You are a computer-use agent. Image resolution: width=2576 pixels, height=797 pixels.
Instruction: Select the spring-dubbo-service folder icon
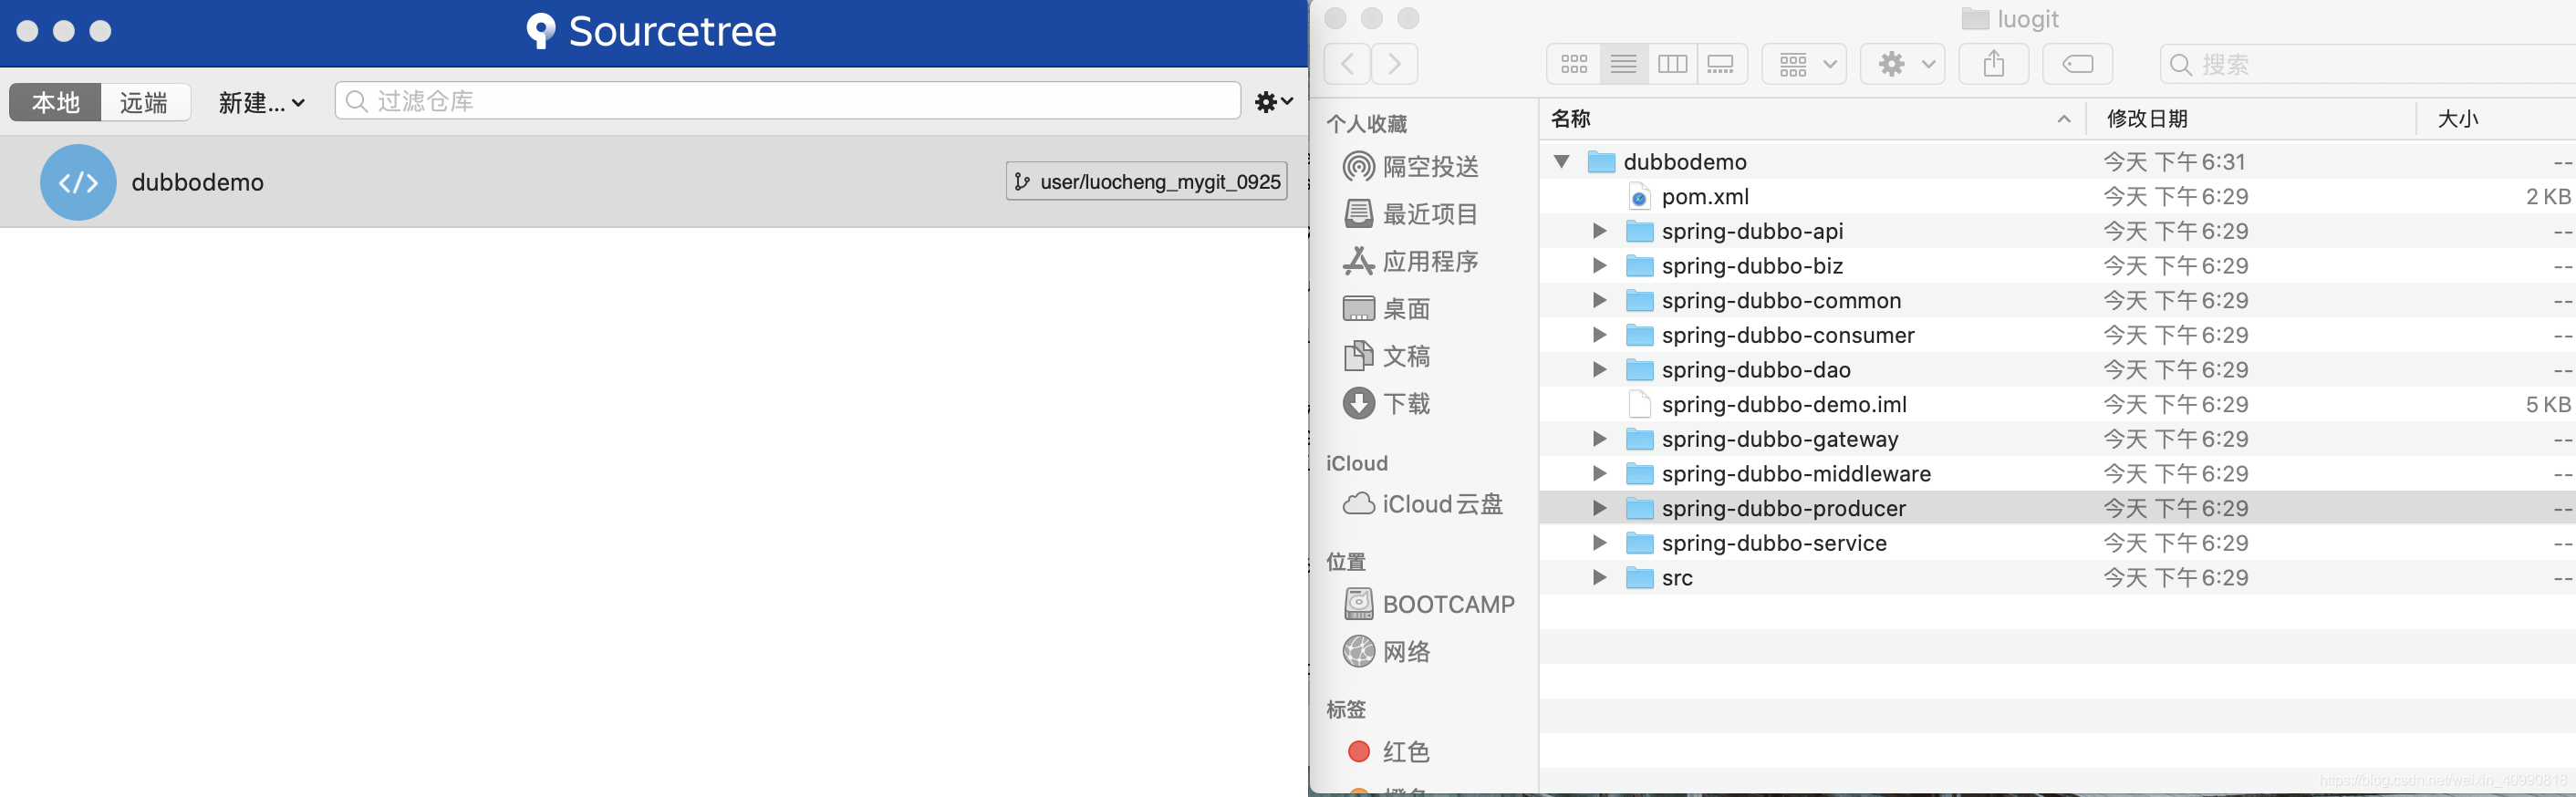[1640, 543]
